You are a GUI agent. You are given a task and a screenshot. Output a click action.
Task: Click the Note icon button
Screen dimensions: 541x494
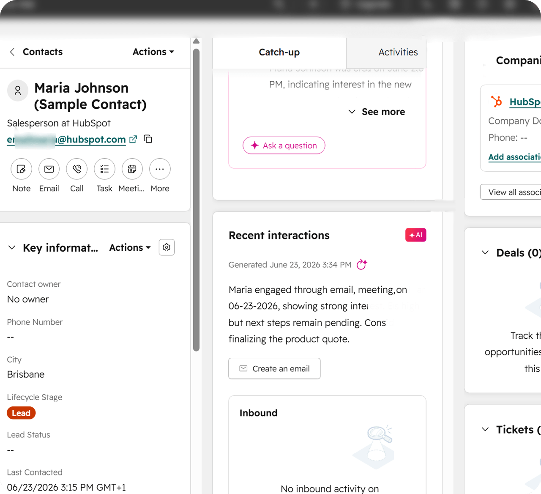(x=21, y=169)
